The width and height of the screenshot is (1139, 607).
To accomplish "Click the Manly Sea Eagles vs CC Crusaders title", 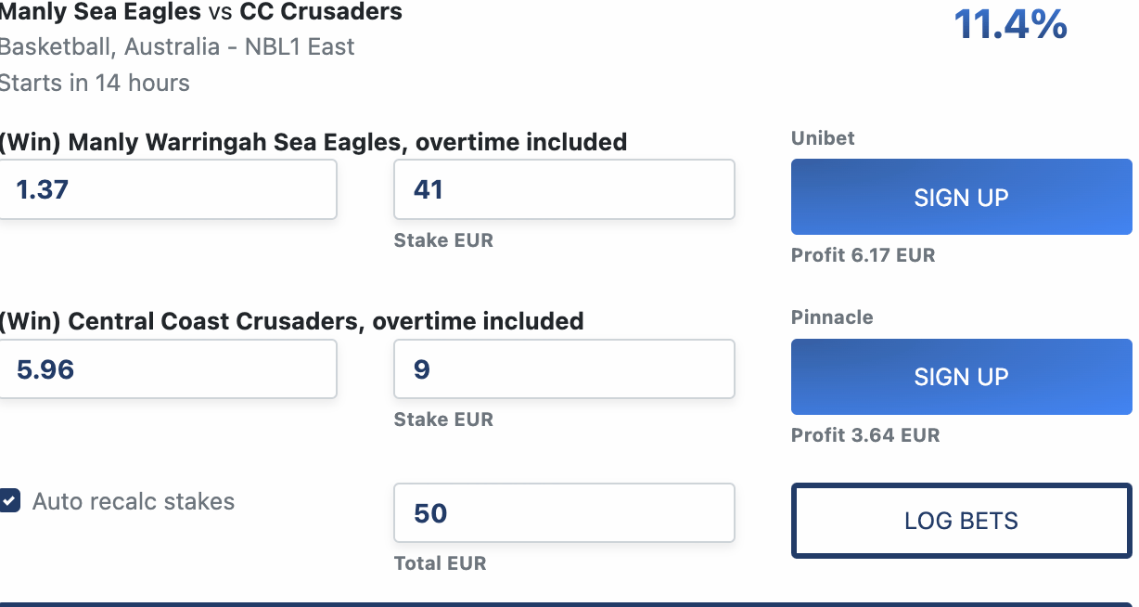I will point(200,13).
